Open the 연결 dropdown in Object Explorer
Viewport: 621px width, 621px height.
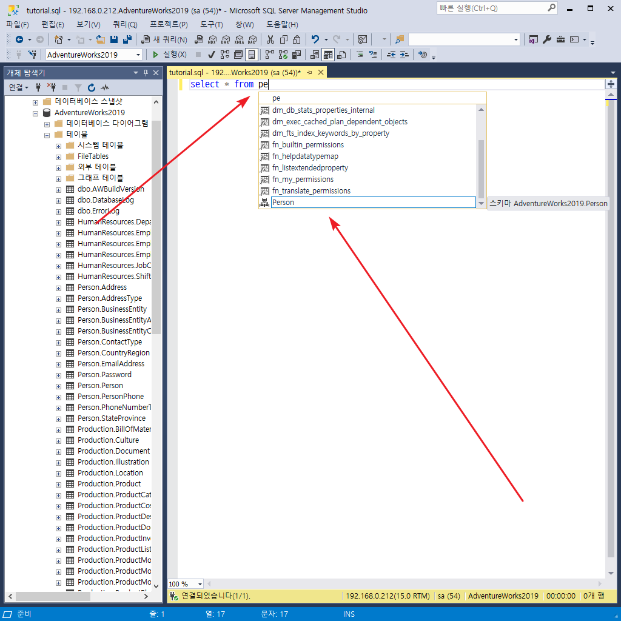tap(19, 87)
